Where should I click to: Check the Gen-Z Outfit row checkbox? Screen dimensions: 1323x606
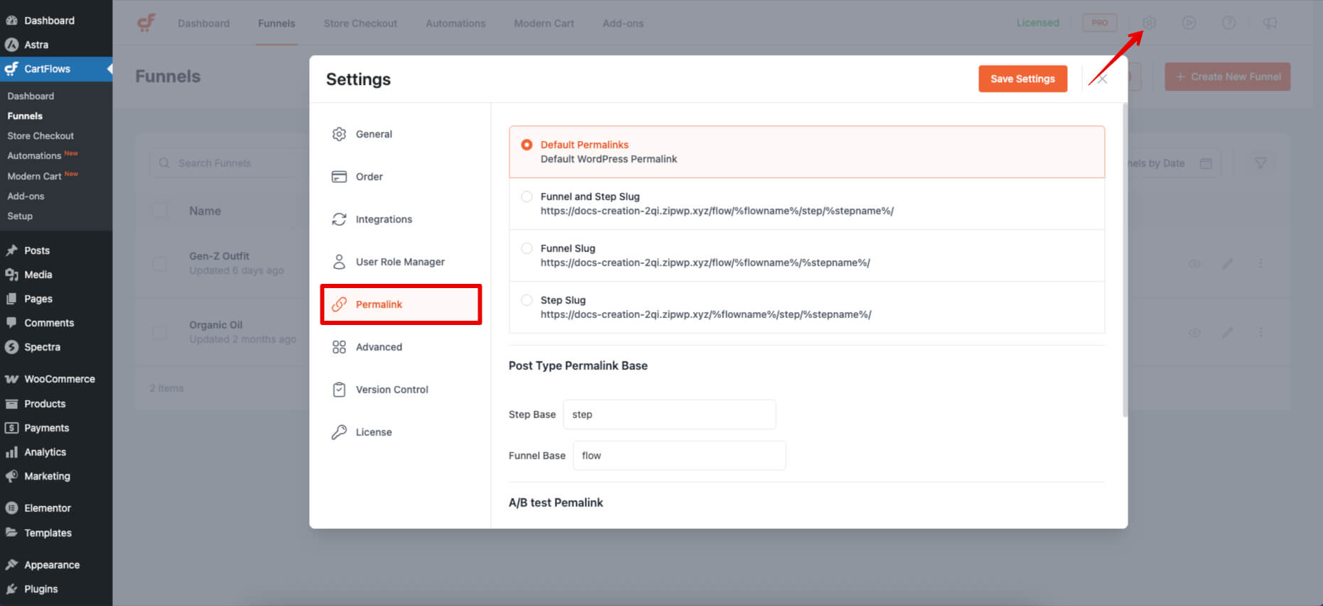[x=160, y=263]
